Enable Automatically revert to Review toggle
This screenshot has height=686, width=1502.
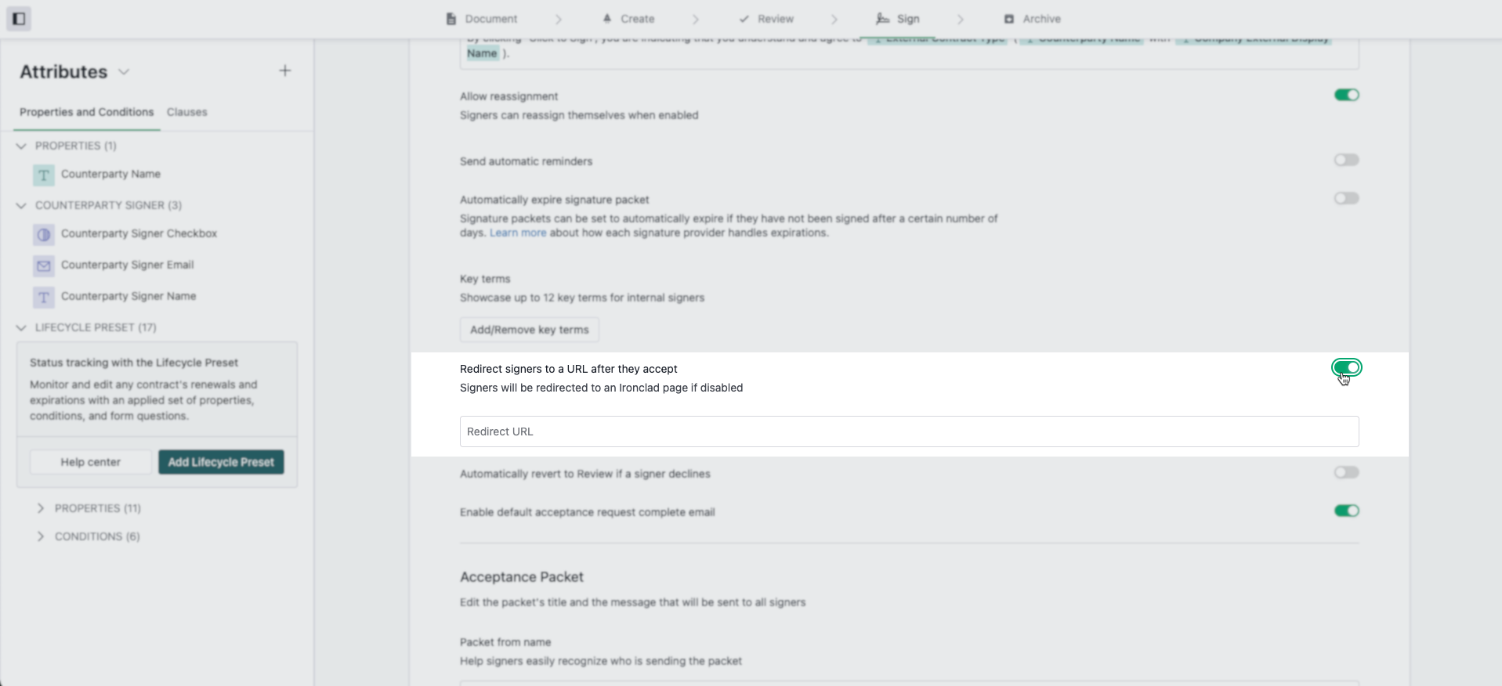pyautogui.click(x=1347, y=472)
